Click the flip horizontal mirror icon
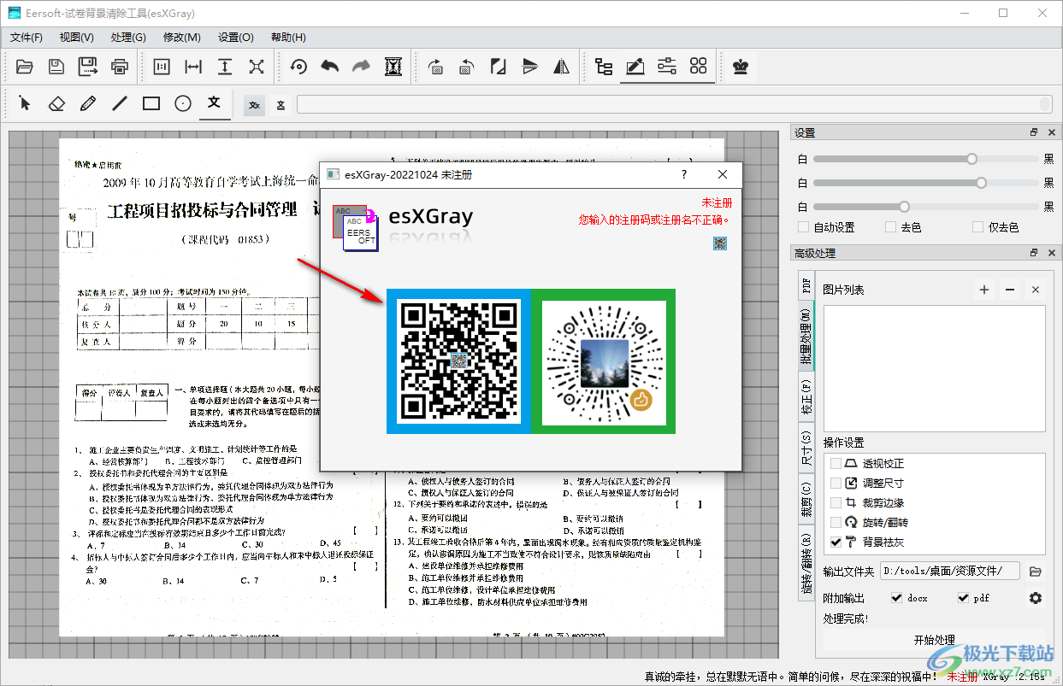The height and width of the screenshot is (686, 1063). [x=562, y=66]
